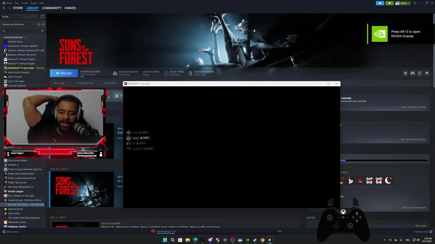Image resolution: width=435 pixels, height=244 pixels.
Task: Open controller layout icon on game page
Action: (x=413, y=73)
